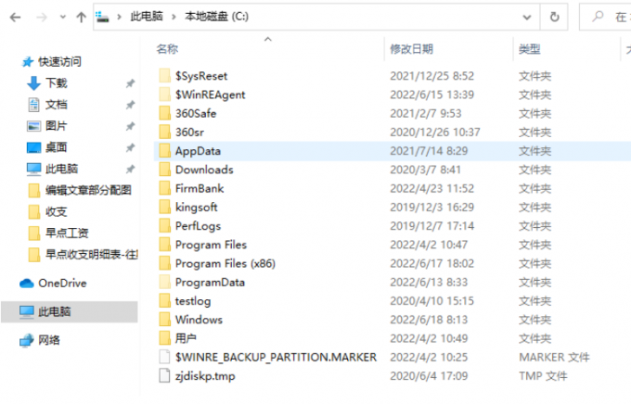Click the search box magnifier

pos(598,17)
